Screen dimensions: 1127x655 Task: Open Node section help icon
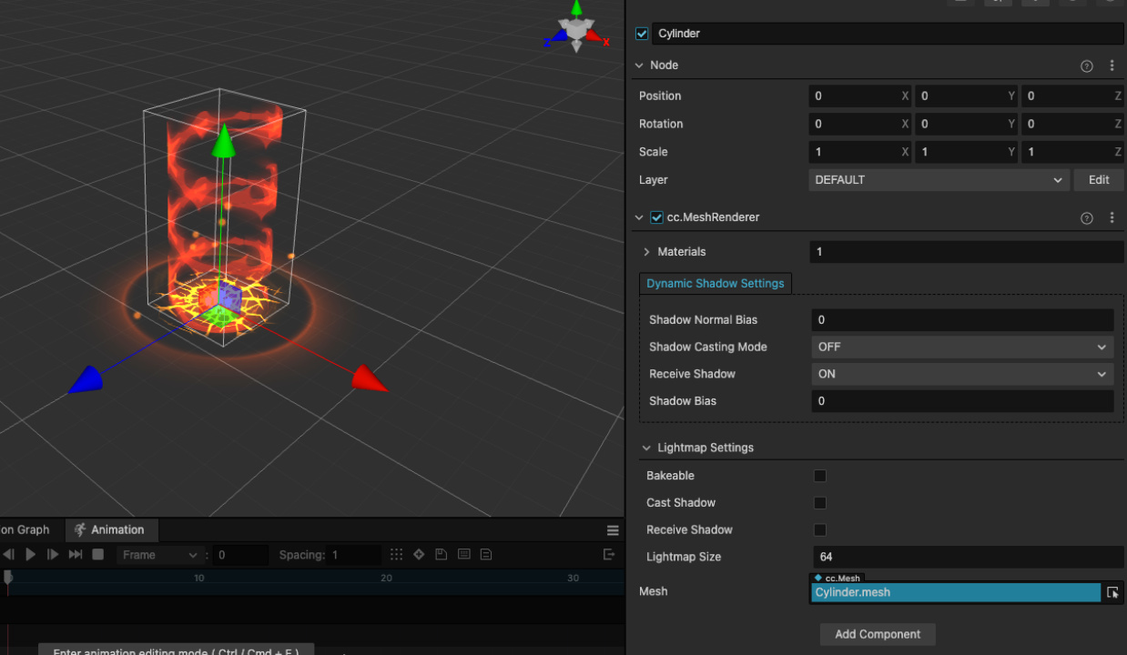click(1086, 65)
